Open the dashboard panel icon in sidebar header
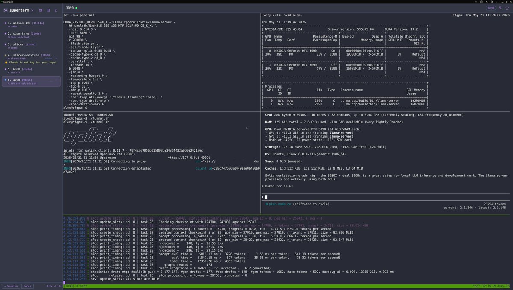Image resolution: width=513 pixels, height=290 pixels. coord(41,10)
